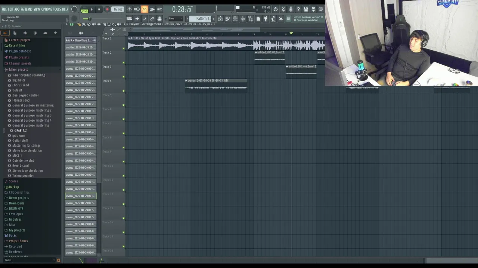
Task: Open the plugin picker plug icon
Action: point(266,19)
